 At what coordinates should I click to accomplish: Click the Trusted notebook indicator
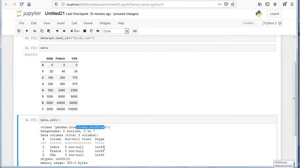[248, 23]
